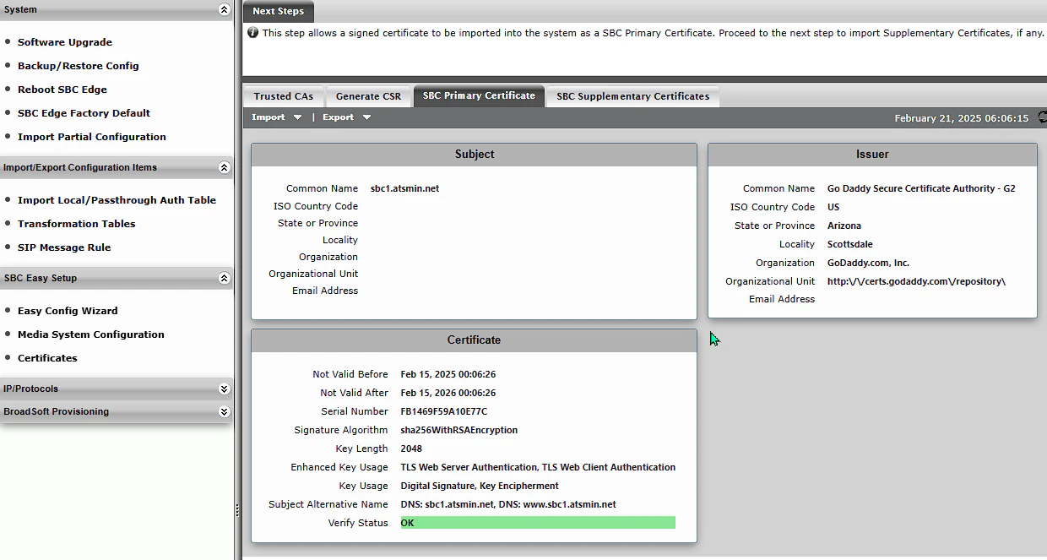Screen dimensions: 1047x560
Task: Open the Export dropdown menu
Action: [346, 117]
